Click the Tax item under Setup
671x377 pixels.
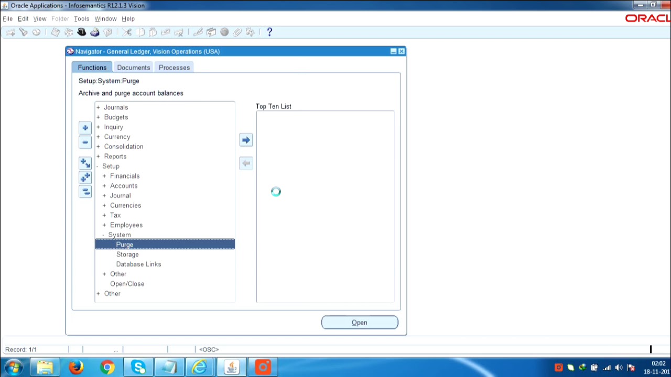pos(115,215)
